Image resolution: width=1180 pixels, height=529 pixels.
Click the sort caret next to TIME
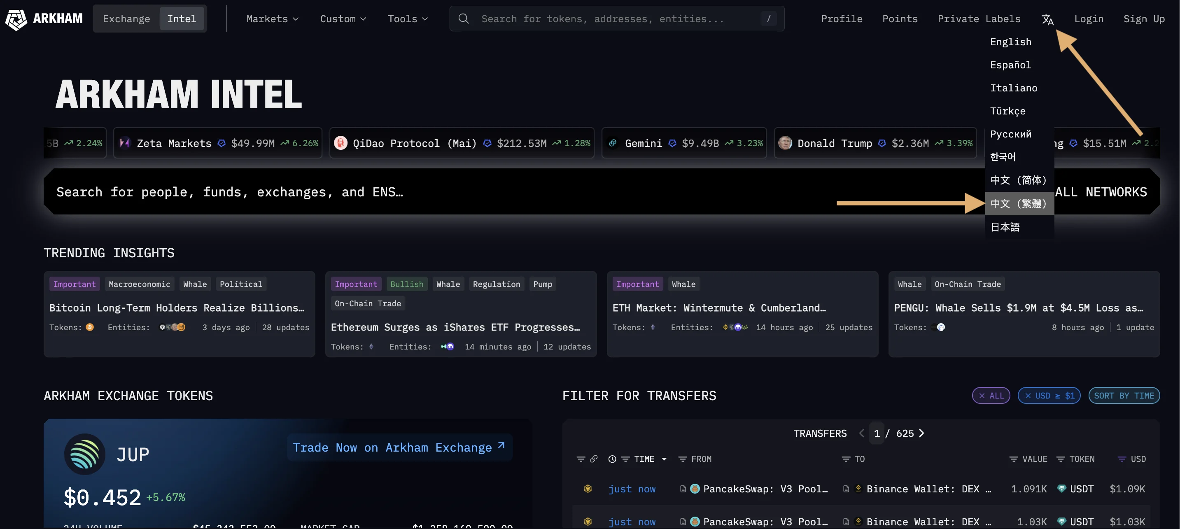pos(664,459)
